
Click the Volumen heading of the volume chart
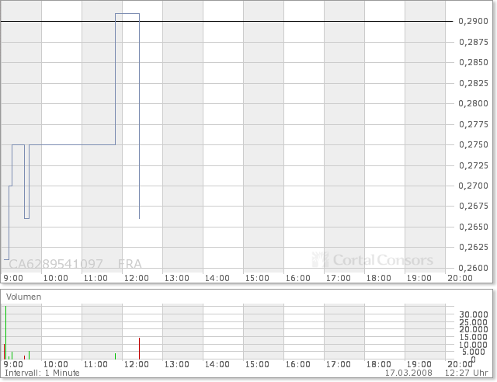(24, 297)
